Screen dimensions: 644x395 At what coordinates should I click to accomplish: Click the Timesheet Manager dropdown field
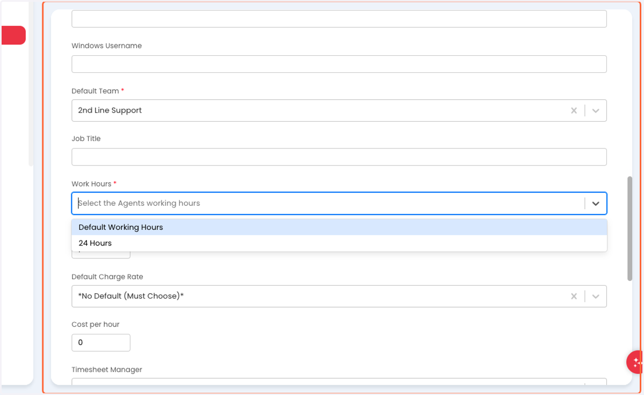(339, 382)
